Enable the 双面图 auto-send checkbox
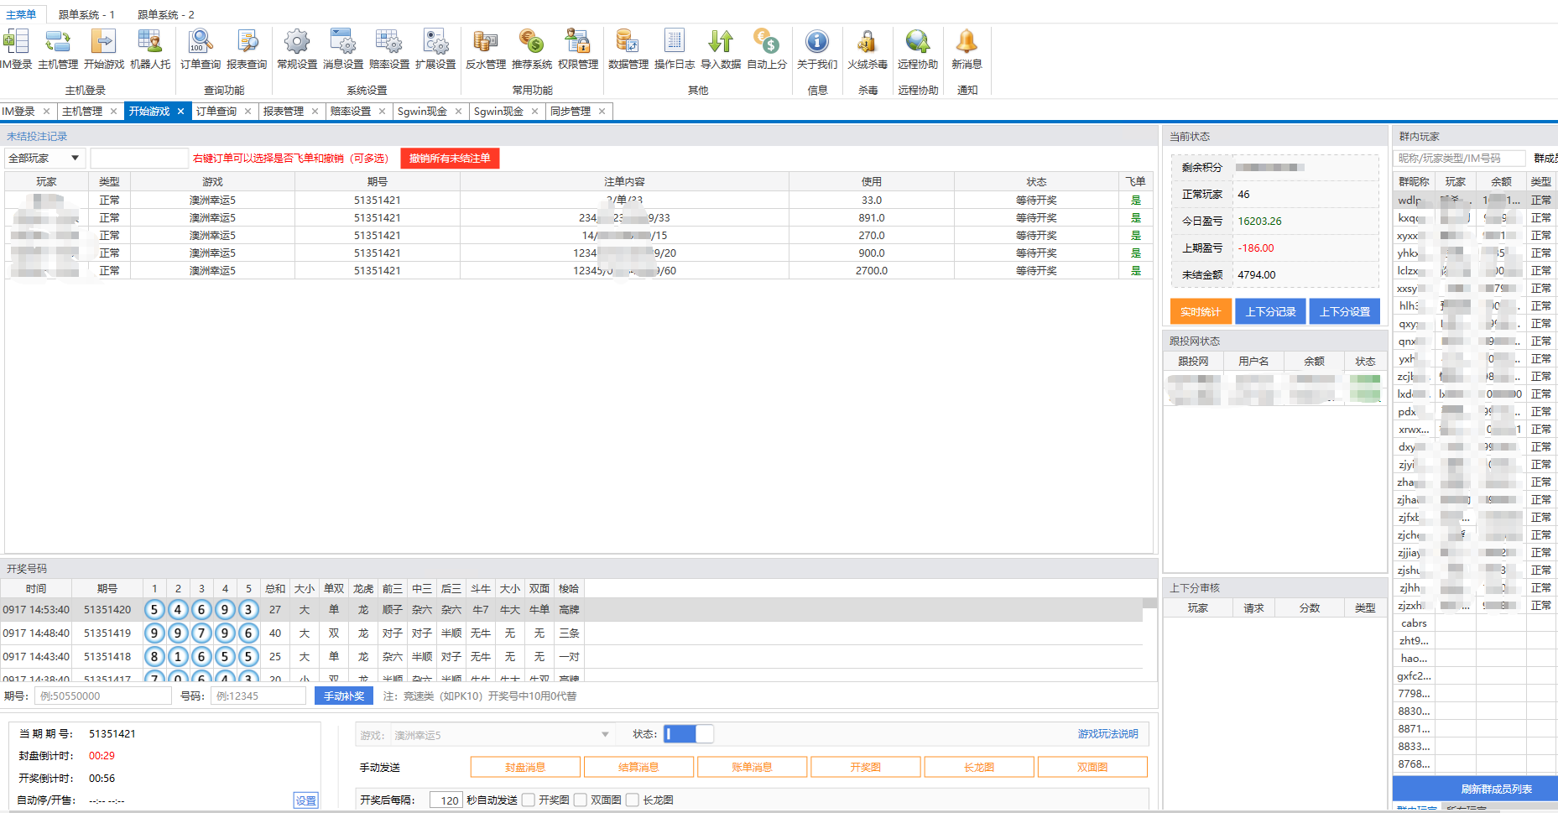The image size is (1558, 813). tap(581, 800)
